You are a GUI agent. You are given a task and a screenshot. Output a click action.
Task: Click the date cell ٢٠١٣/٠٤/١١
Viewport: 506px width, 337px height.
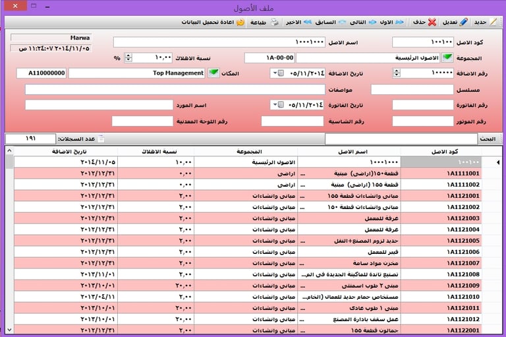66,297
